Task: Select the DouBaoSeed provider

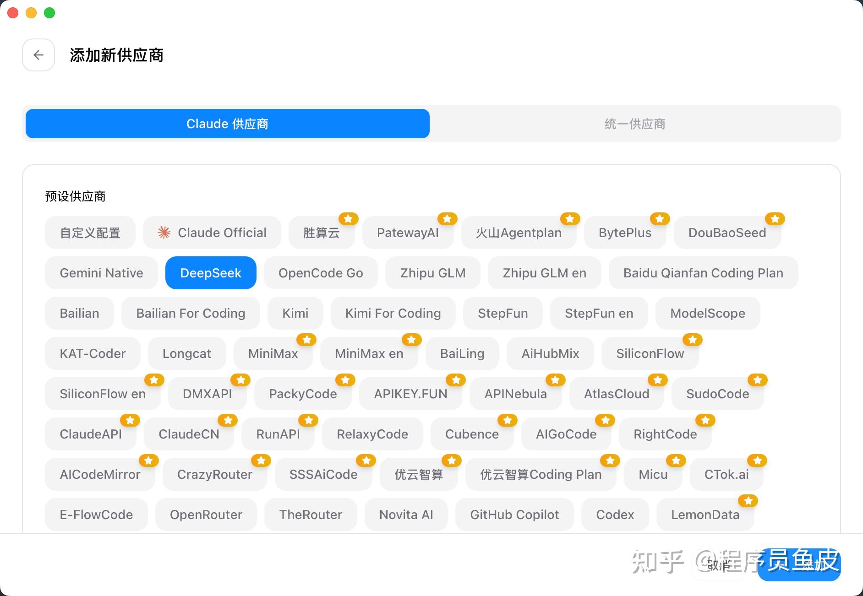Action: pyautogui.click(x=727, y=233)
